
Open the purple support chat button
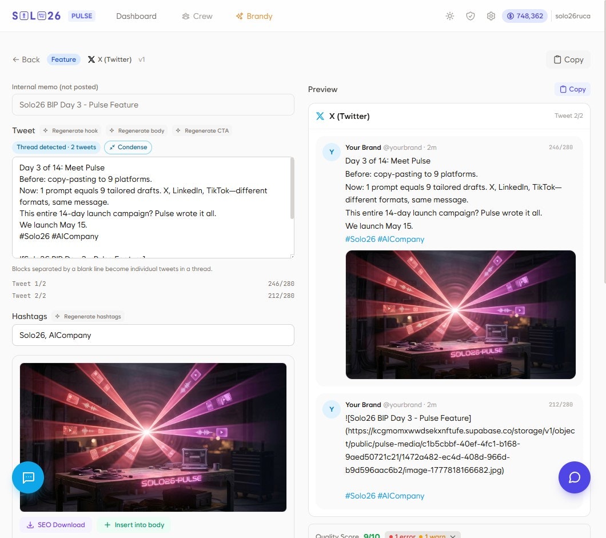coord(575,477)
